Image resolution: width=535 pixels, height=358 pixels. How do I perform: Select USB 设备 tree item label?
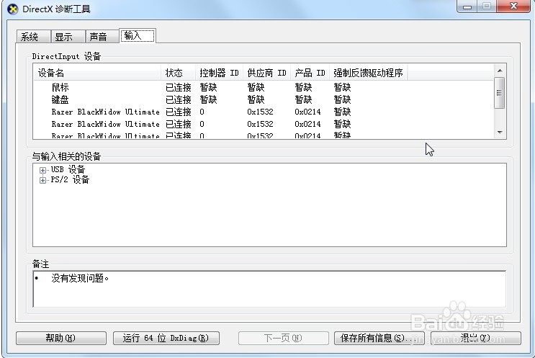click(x=68, y=169)
